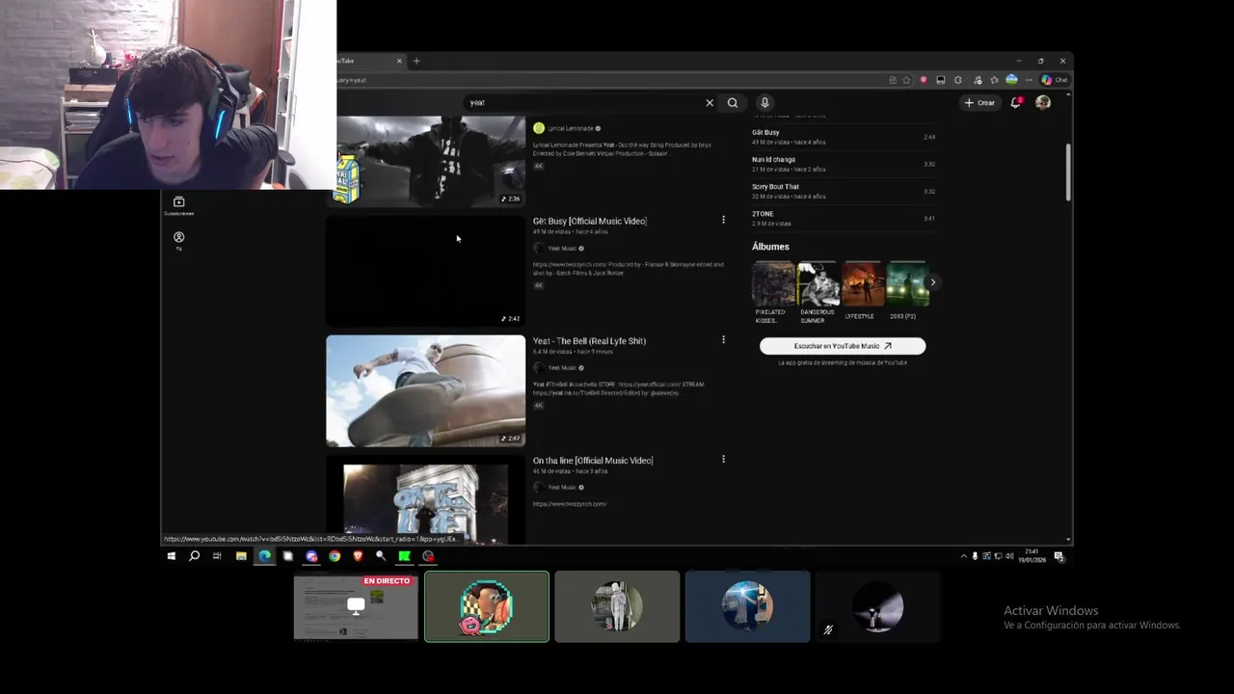Open the Crear create button
The image size is (1234, 694).
pos(979,102)
